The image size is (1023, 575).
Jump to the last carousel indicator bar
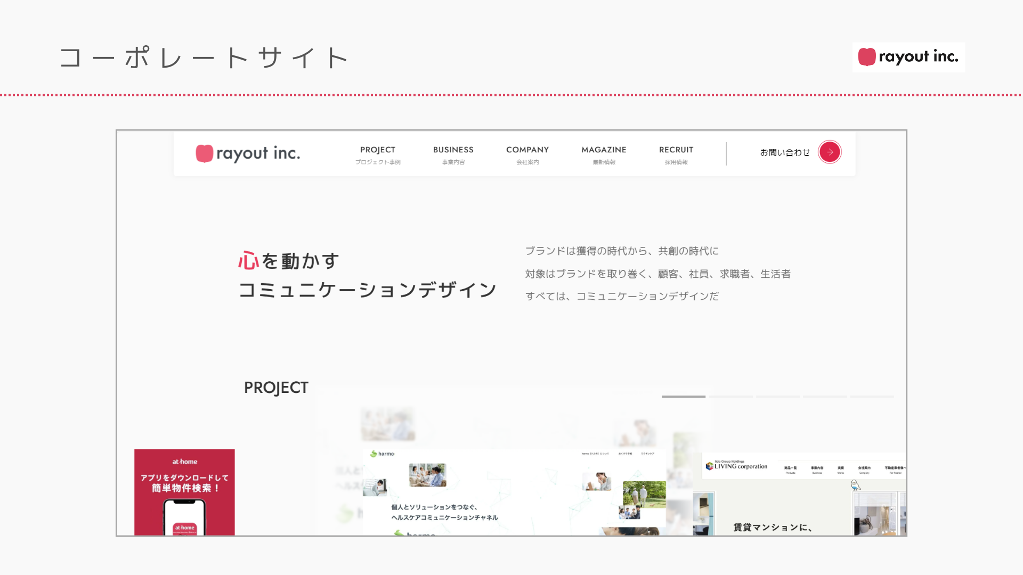(x=872, y=397)
